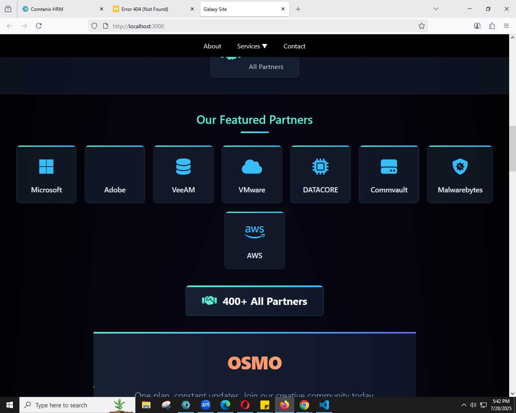This screenshot has height=413, width=516.
Task: Bookmark this page with the star icon
Action: coord(422,26)
